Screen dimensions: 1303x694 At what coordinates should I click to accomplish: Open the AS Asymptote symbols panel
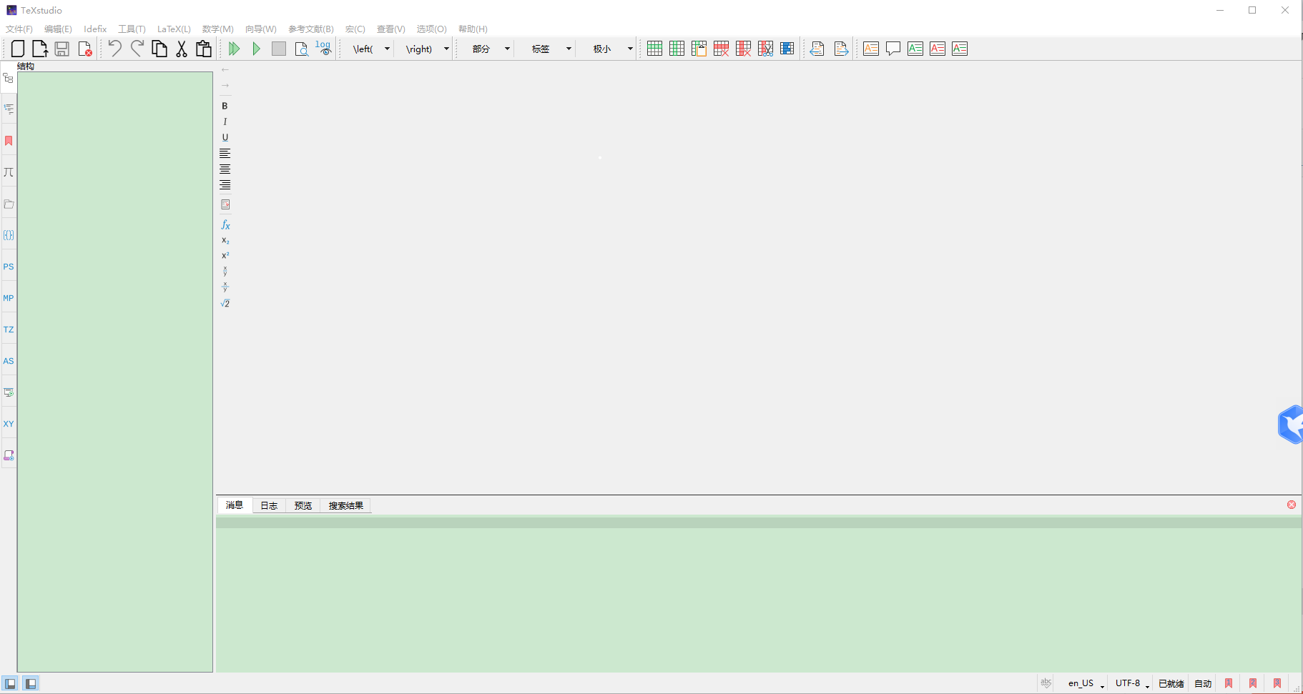pos(9,361)
